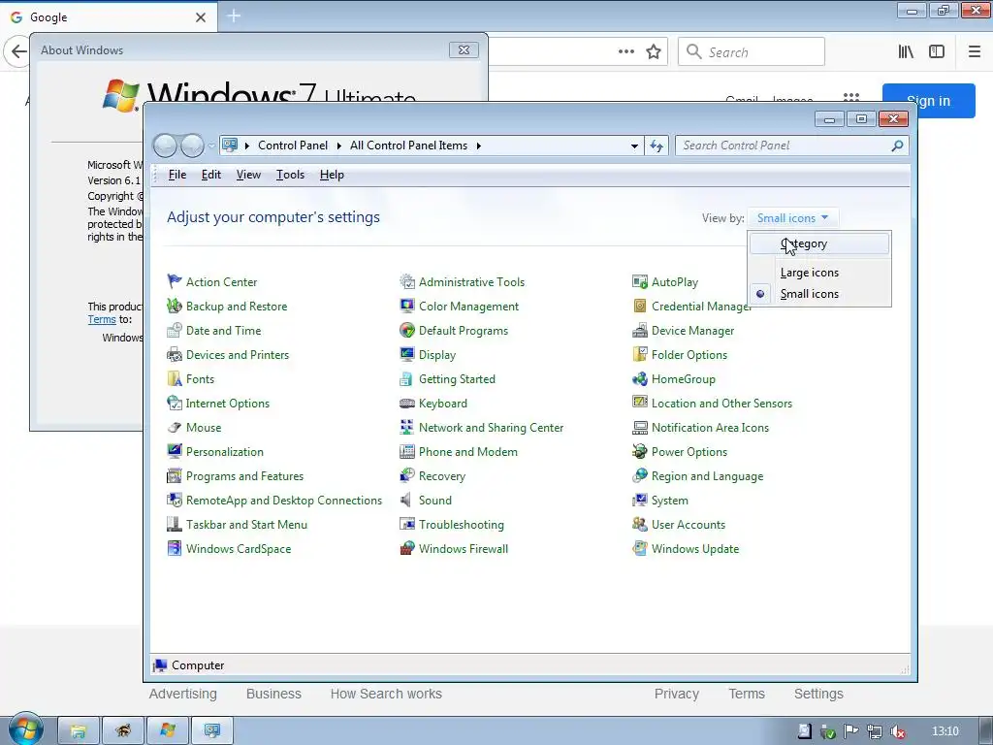This screenshot has height=745, width=993.
Task: Open Terms link in About Windows dialog
Action: click(x=101, y=319)
